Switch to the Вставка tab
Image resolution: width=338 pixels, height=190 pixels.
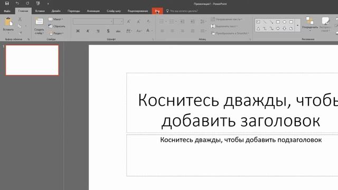point(40,11)
